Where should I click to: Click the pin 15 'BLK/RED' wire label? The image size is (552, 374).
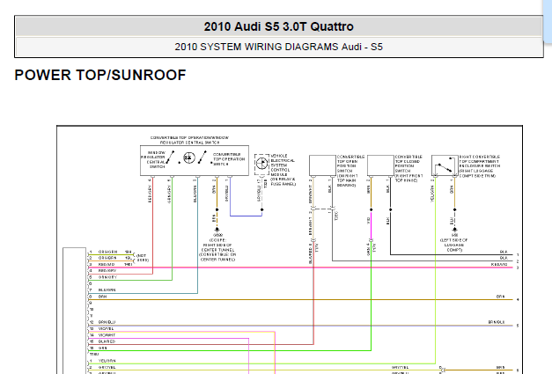pyautogui.click(x=107, y=341)
